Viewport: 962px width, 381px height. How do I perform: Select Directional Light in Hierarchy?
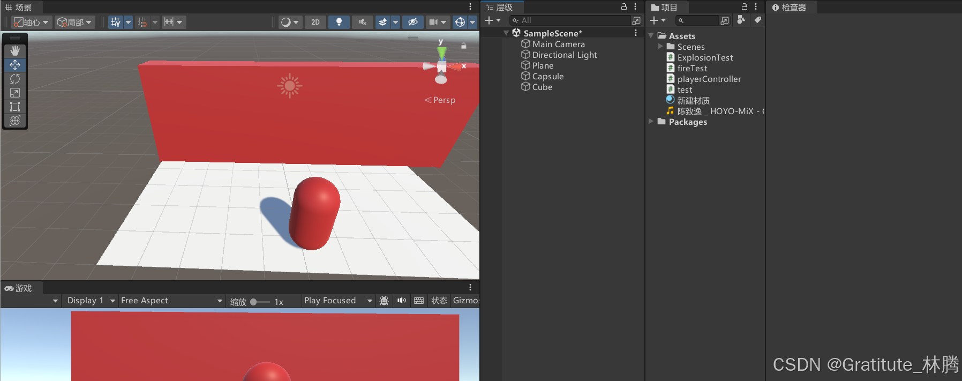pyautogui.click(x=565, y=55)
